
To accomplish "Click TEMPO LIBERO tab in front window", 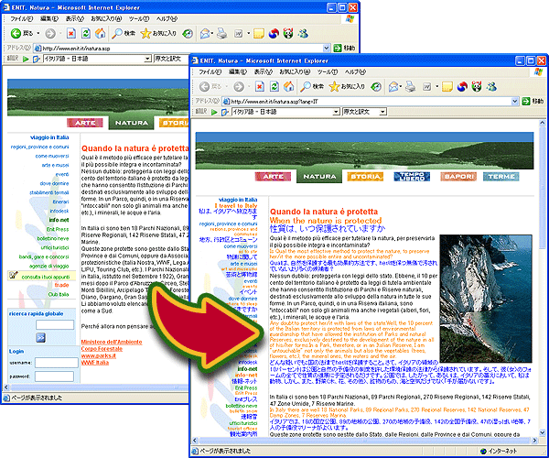I will [x=412, y=177].
